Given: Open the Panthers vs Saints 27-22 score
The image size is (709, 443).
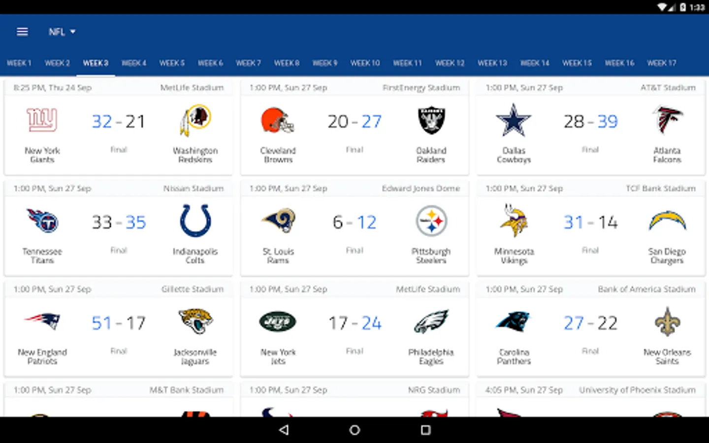Looking at the screenshot, I should (x=590, y=323).
